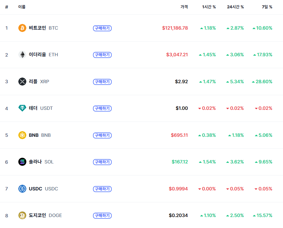This screenshot has width=283, height=228.
Task: Sort by the # rank column header
Action: coord(7,7)
